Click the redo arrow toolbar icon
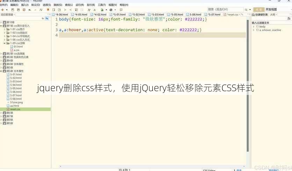The height and width of the screenshot is (171, 292). coord(35,10)
